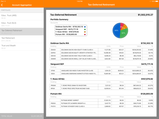Click the 59.63% percentage for RPSIX
This screenshot has height=119, width=159.
(150, 89)
